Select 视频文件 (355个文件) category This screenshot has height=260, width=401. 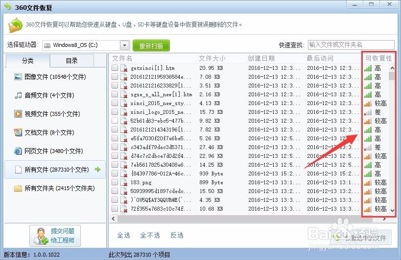point(47,114)
